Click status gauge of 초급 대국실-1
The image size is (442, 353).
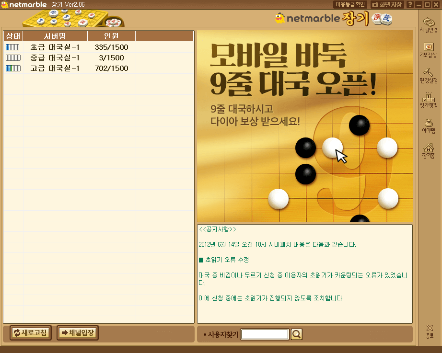click(x=12, y=47)
